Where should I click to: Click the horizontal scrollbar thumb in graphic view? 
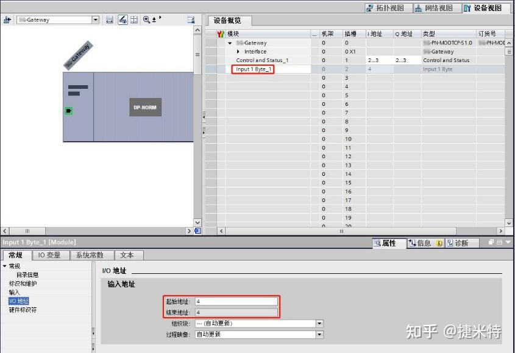pos(27,231)
